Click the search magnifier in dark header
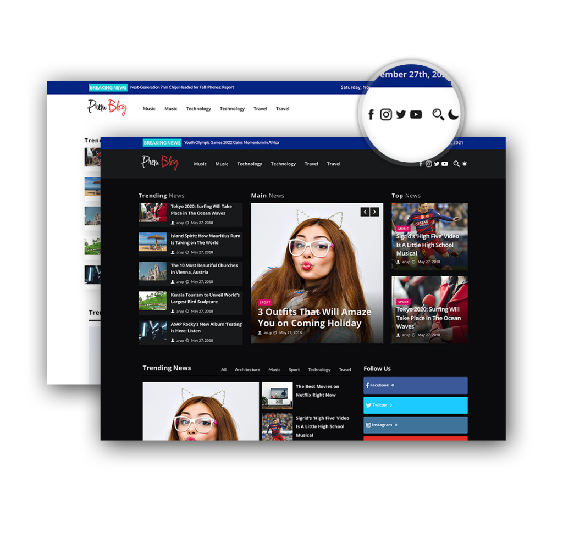This screenshot has width=563, height=544. pos(456,164)
